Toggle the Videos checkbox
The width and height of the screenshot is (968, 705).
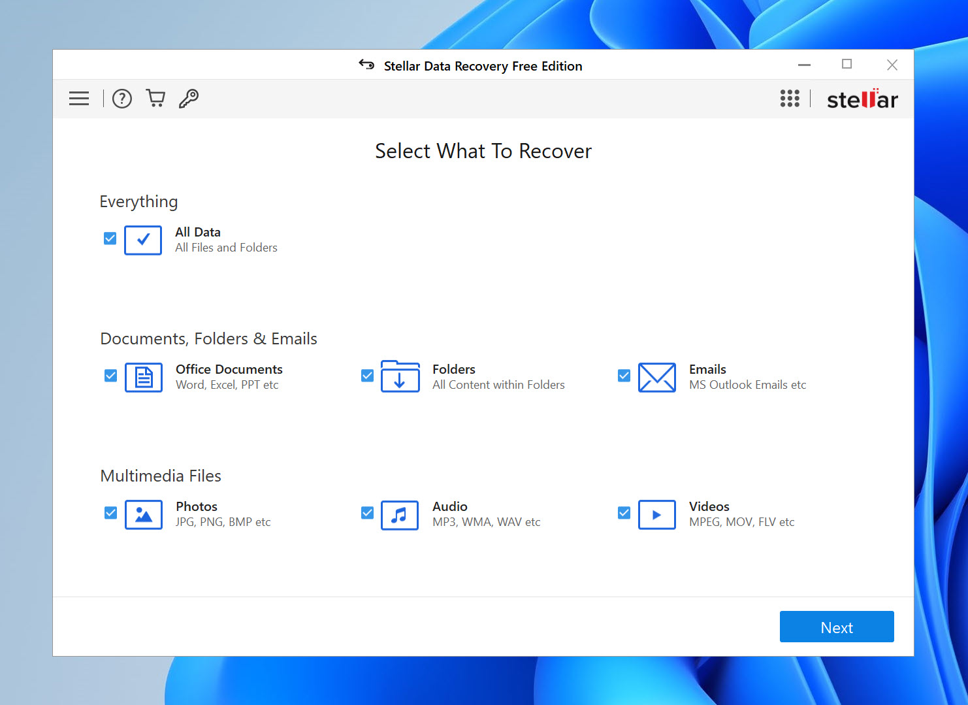pyautogui.click(x=624, y=513)
